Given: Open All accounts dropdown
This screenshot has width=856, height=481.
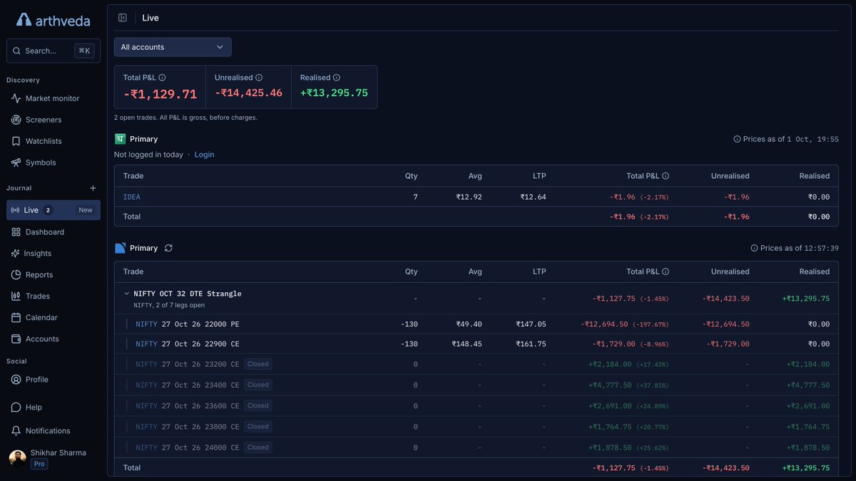Looking at the screenshot, I should click(173, 47).
